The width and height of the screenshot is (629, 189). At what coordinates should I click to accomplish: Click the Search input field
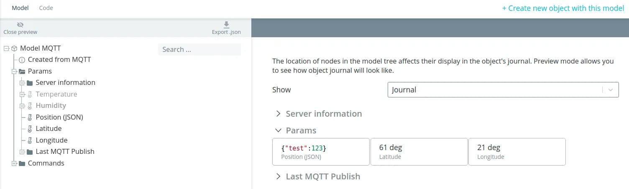(x=199, y=49)
